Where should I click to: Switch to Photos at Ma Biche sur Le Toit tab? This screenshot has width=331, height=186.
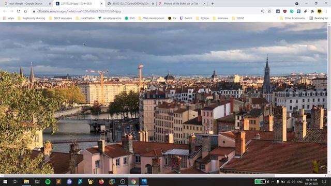[x=179, y=4]
